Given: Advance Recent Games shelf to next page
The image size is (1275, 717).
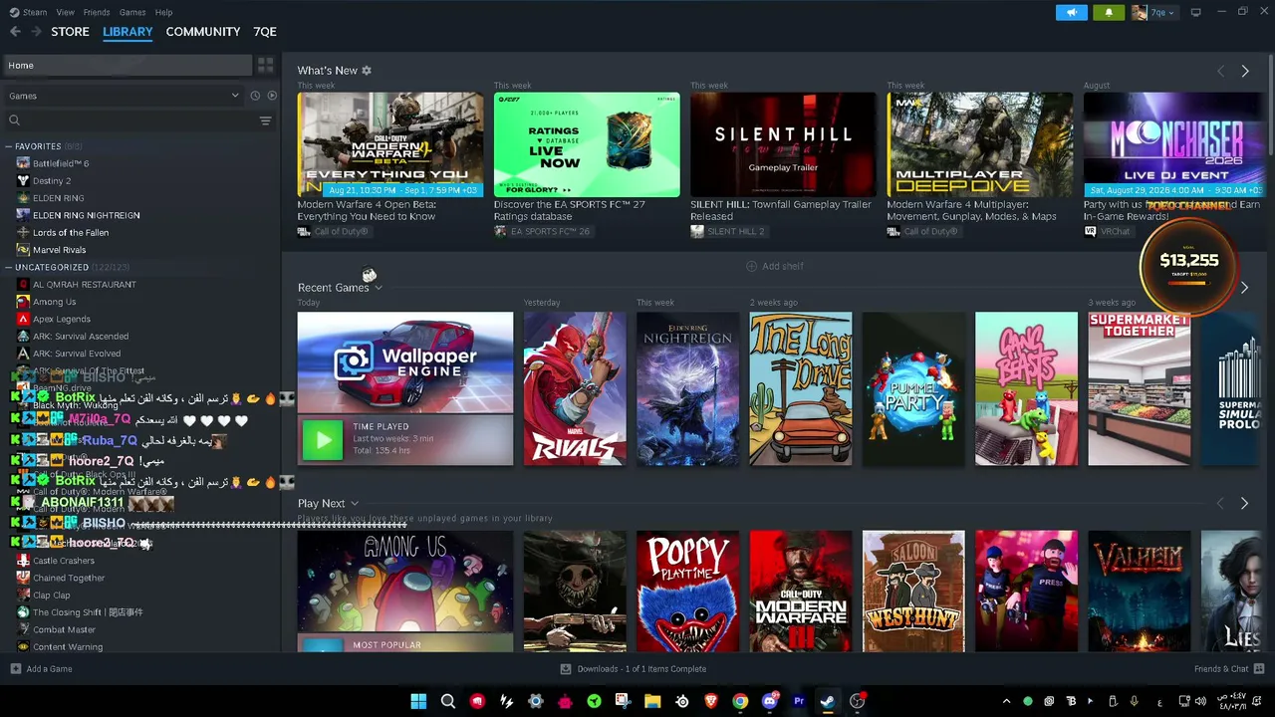Looking at the screenshot, I should pos(1245,288).
